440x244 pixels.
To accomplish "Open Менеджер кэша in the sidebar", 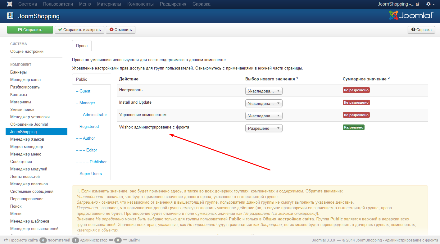I will [25, 80].
